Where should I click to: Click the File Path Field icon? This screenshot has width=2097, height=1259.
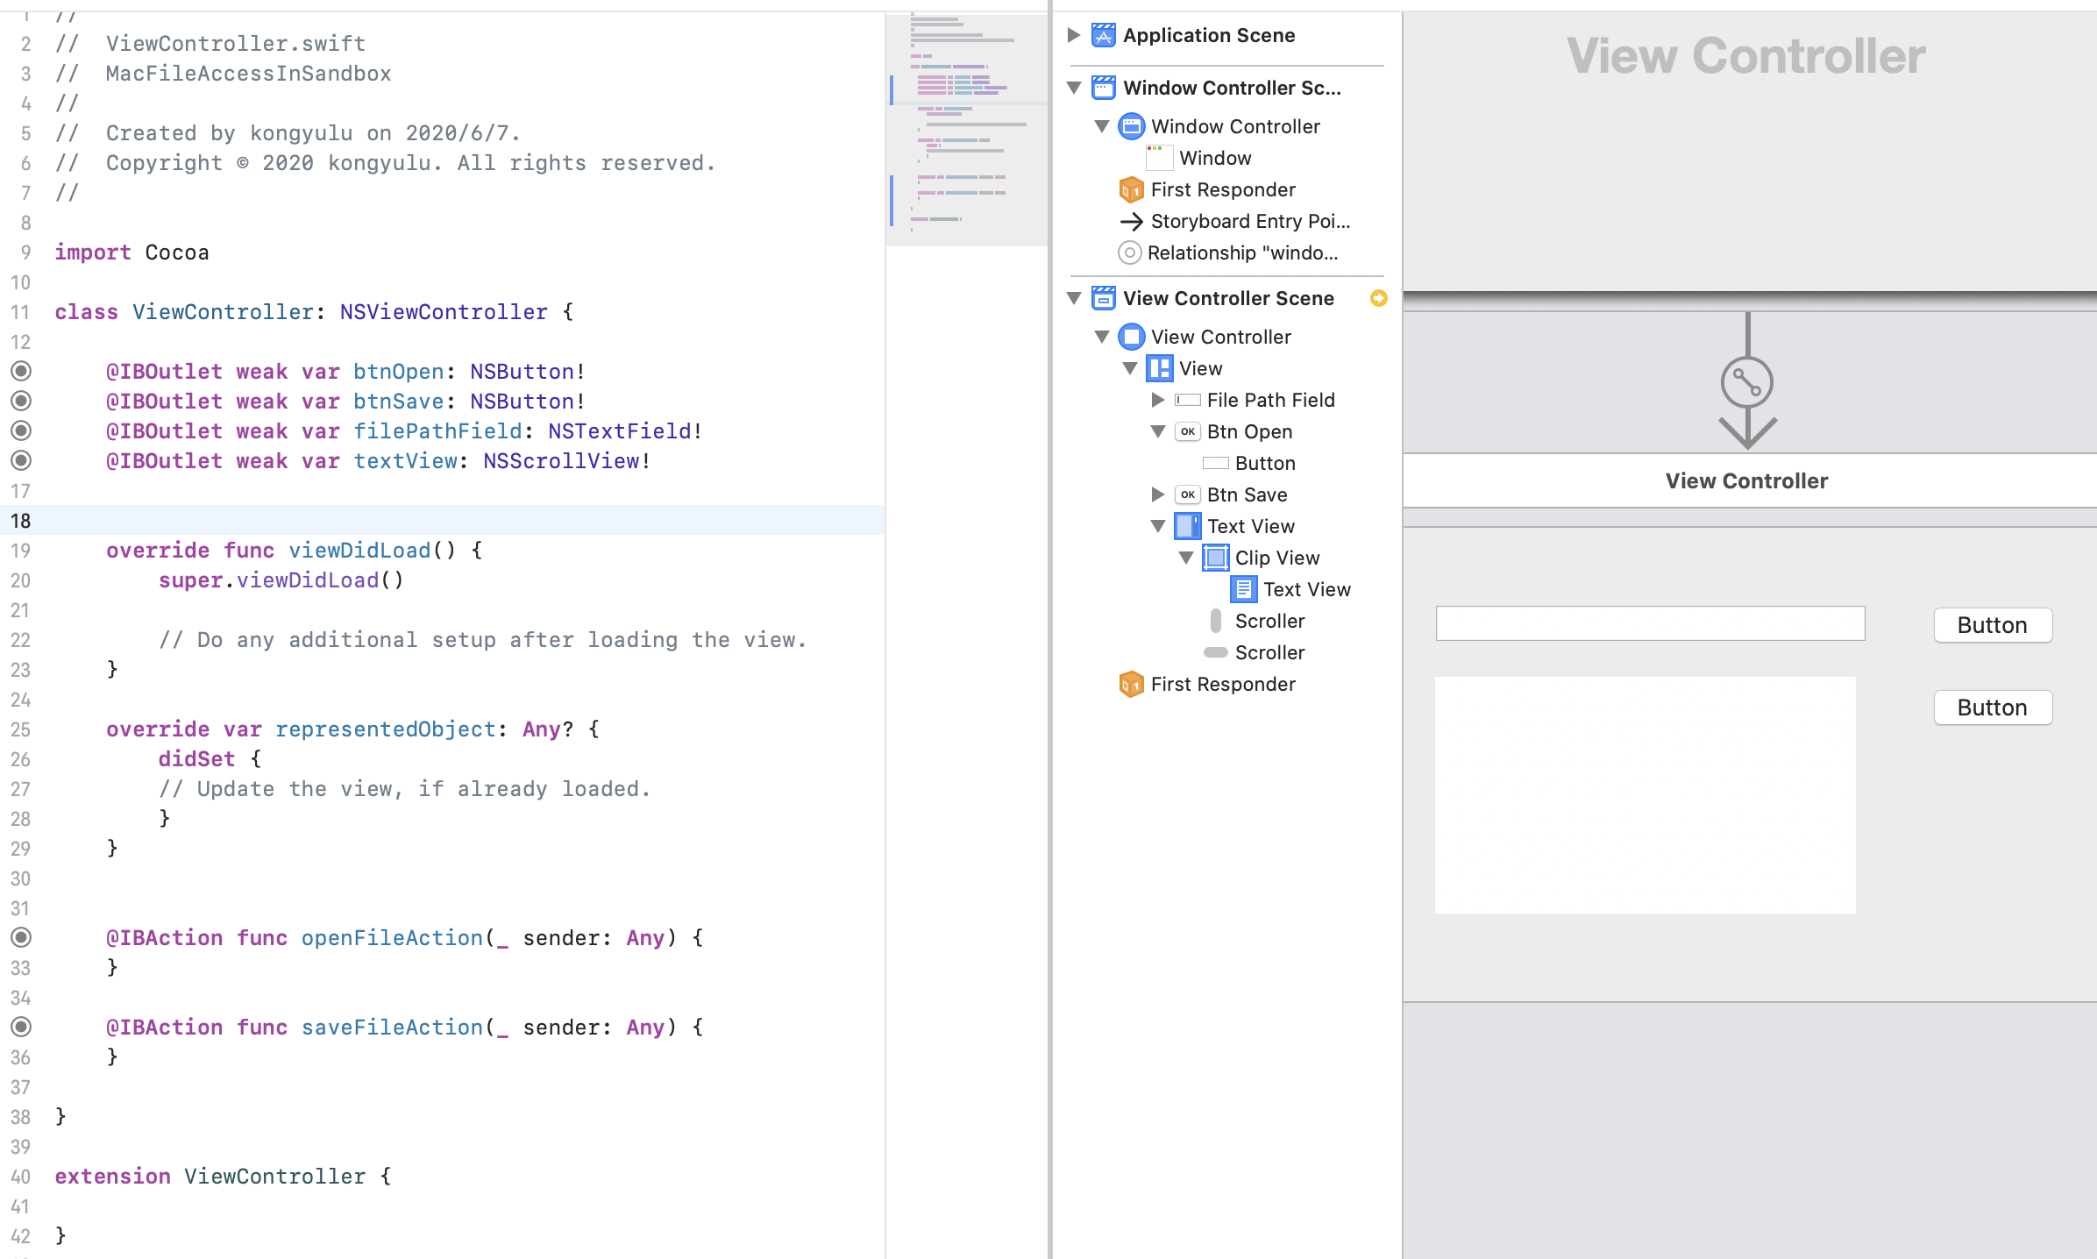pyautogui.click(x=1188, y=400)
